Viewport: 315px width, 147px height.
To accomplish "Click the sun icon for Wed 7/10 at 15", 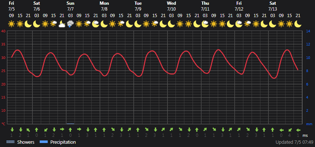I will pos(189,24).
